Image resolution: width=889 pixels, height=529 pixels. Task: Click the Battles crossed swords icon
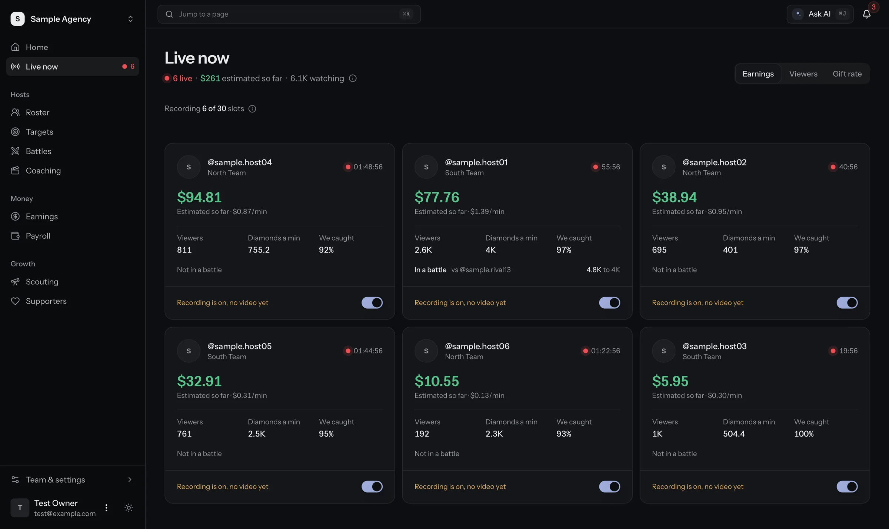click(x=15, y=151)
